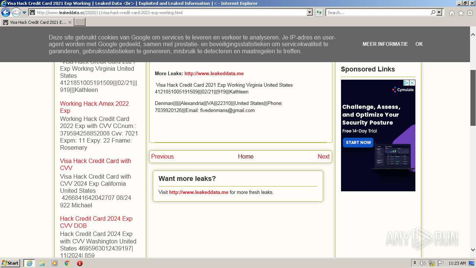Viewport: 476px width, 268px height.
Task: Click the Search... input box
Action: (377, 13)
